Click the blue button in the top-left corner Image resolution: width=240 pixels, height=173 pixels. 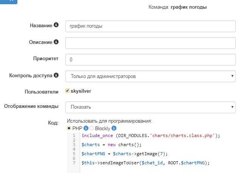(x=9, y=2)
